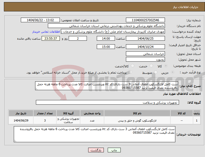Click the item name لارنگوسکوپ گوش و حلق و بینی
The image size is (205, 157).
pyautogui.click(x=137, y=120)
